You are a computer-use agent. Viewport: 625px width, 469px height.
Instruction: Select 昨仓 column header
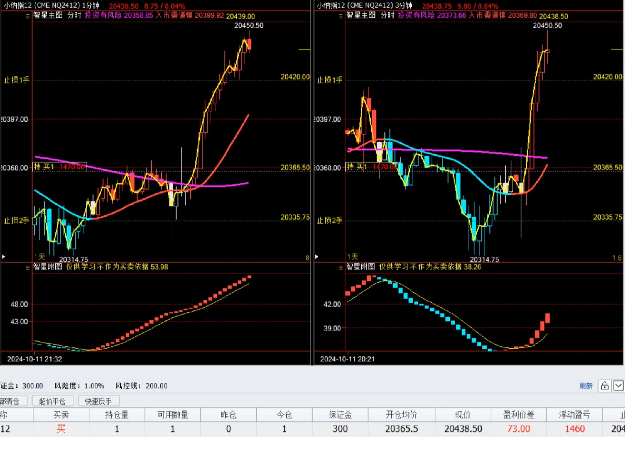coord(229,415)
